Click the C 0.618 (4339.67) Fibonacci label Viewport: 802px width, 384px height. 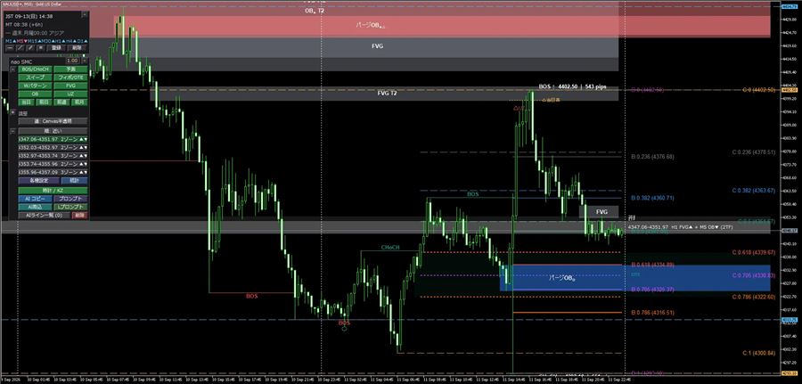[x=754, y=253]
